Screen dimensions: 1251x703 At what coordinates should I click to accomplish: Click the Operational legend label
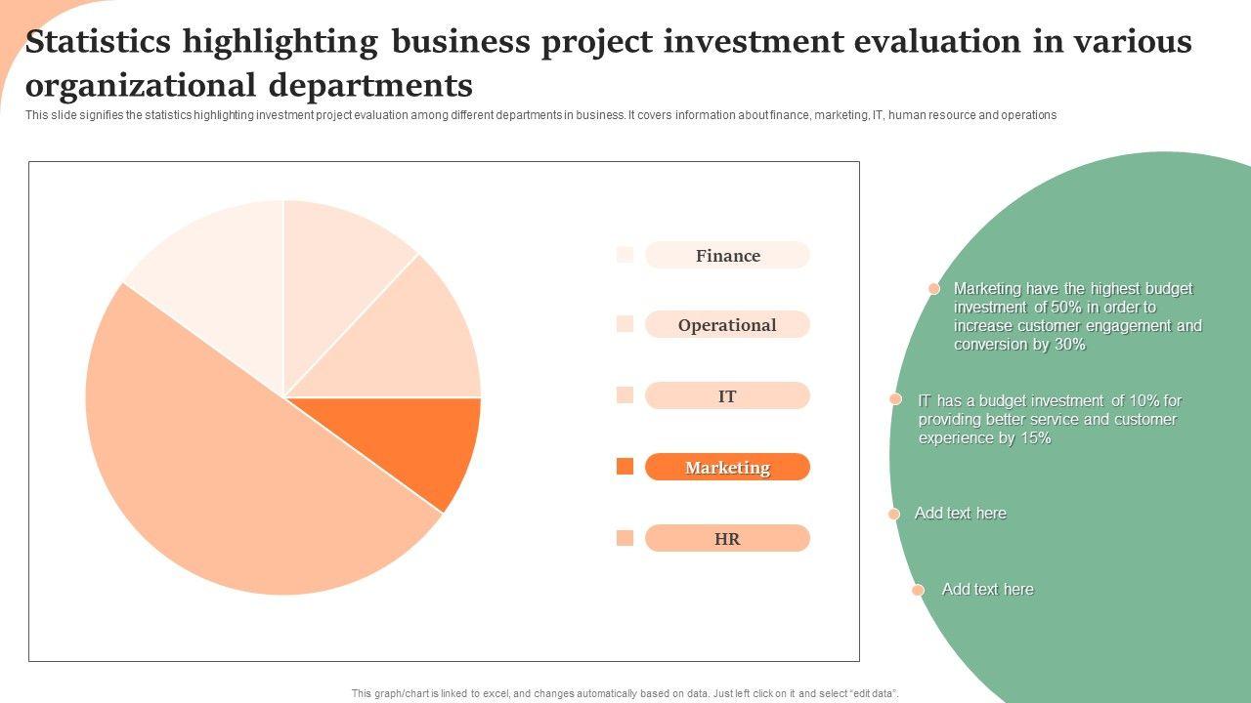click(727, 325)
